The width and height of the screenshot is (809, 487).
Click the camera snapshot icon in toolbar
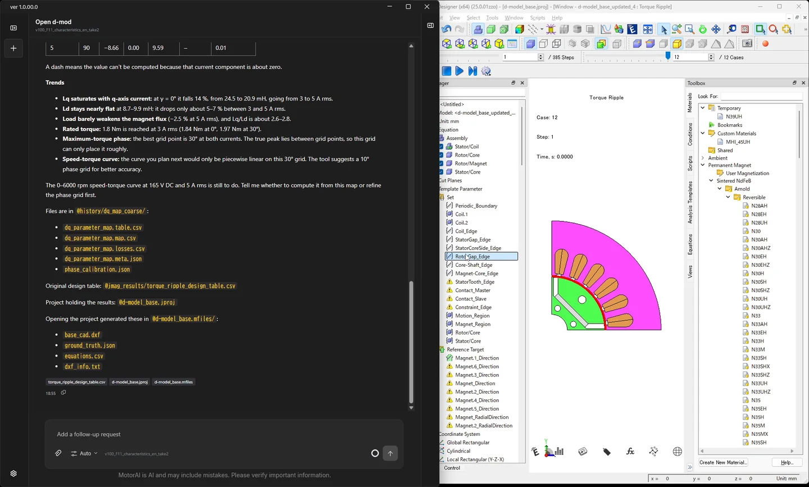point(747,43)
